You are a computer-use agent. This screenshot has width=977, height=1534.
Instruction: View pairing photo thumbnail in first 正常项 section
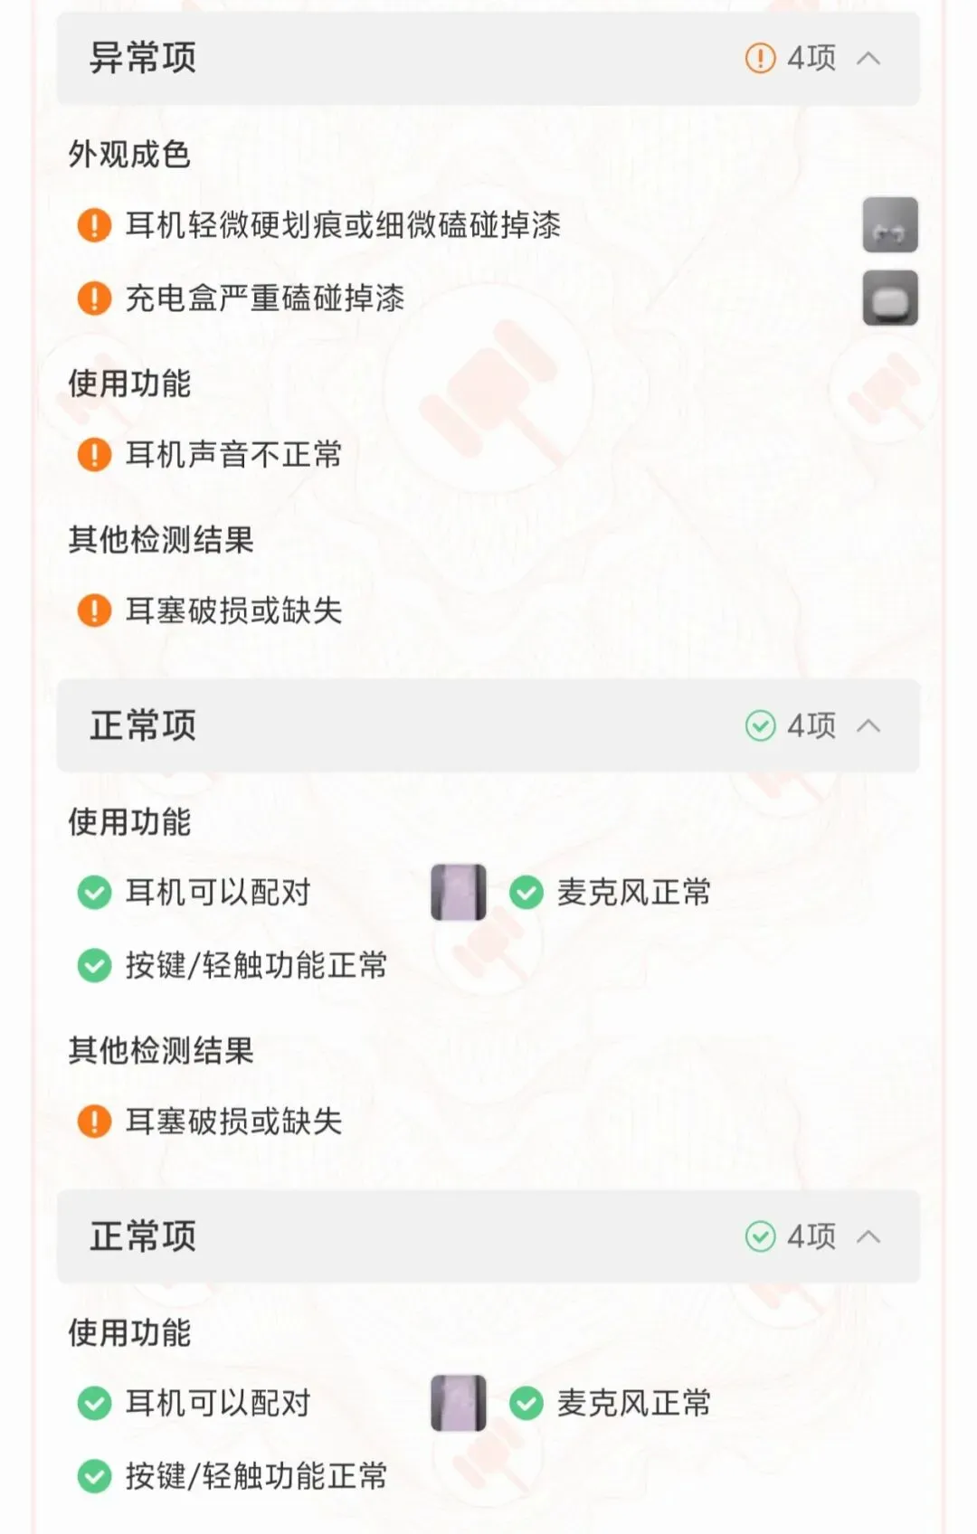[459, 892]
